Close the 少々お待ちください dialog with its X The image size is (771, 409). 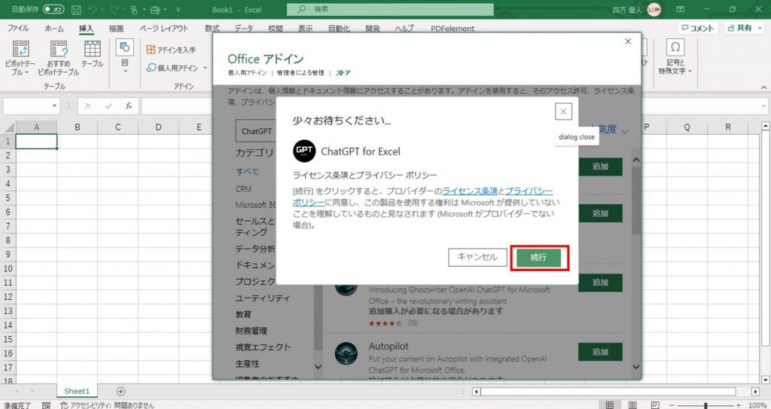point(563,111)
